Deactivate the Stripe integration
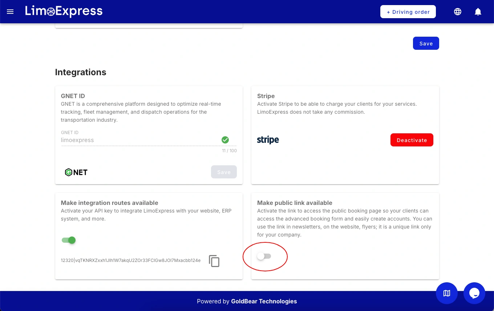Viewport: 494px width, 311px height. [x=412, y=140]
